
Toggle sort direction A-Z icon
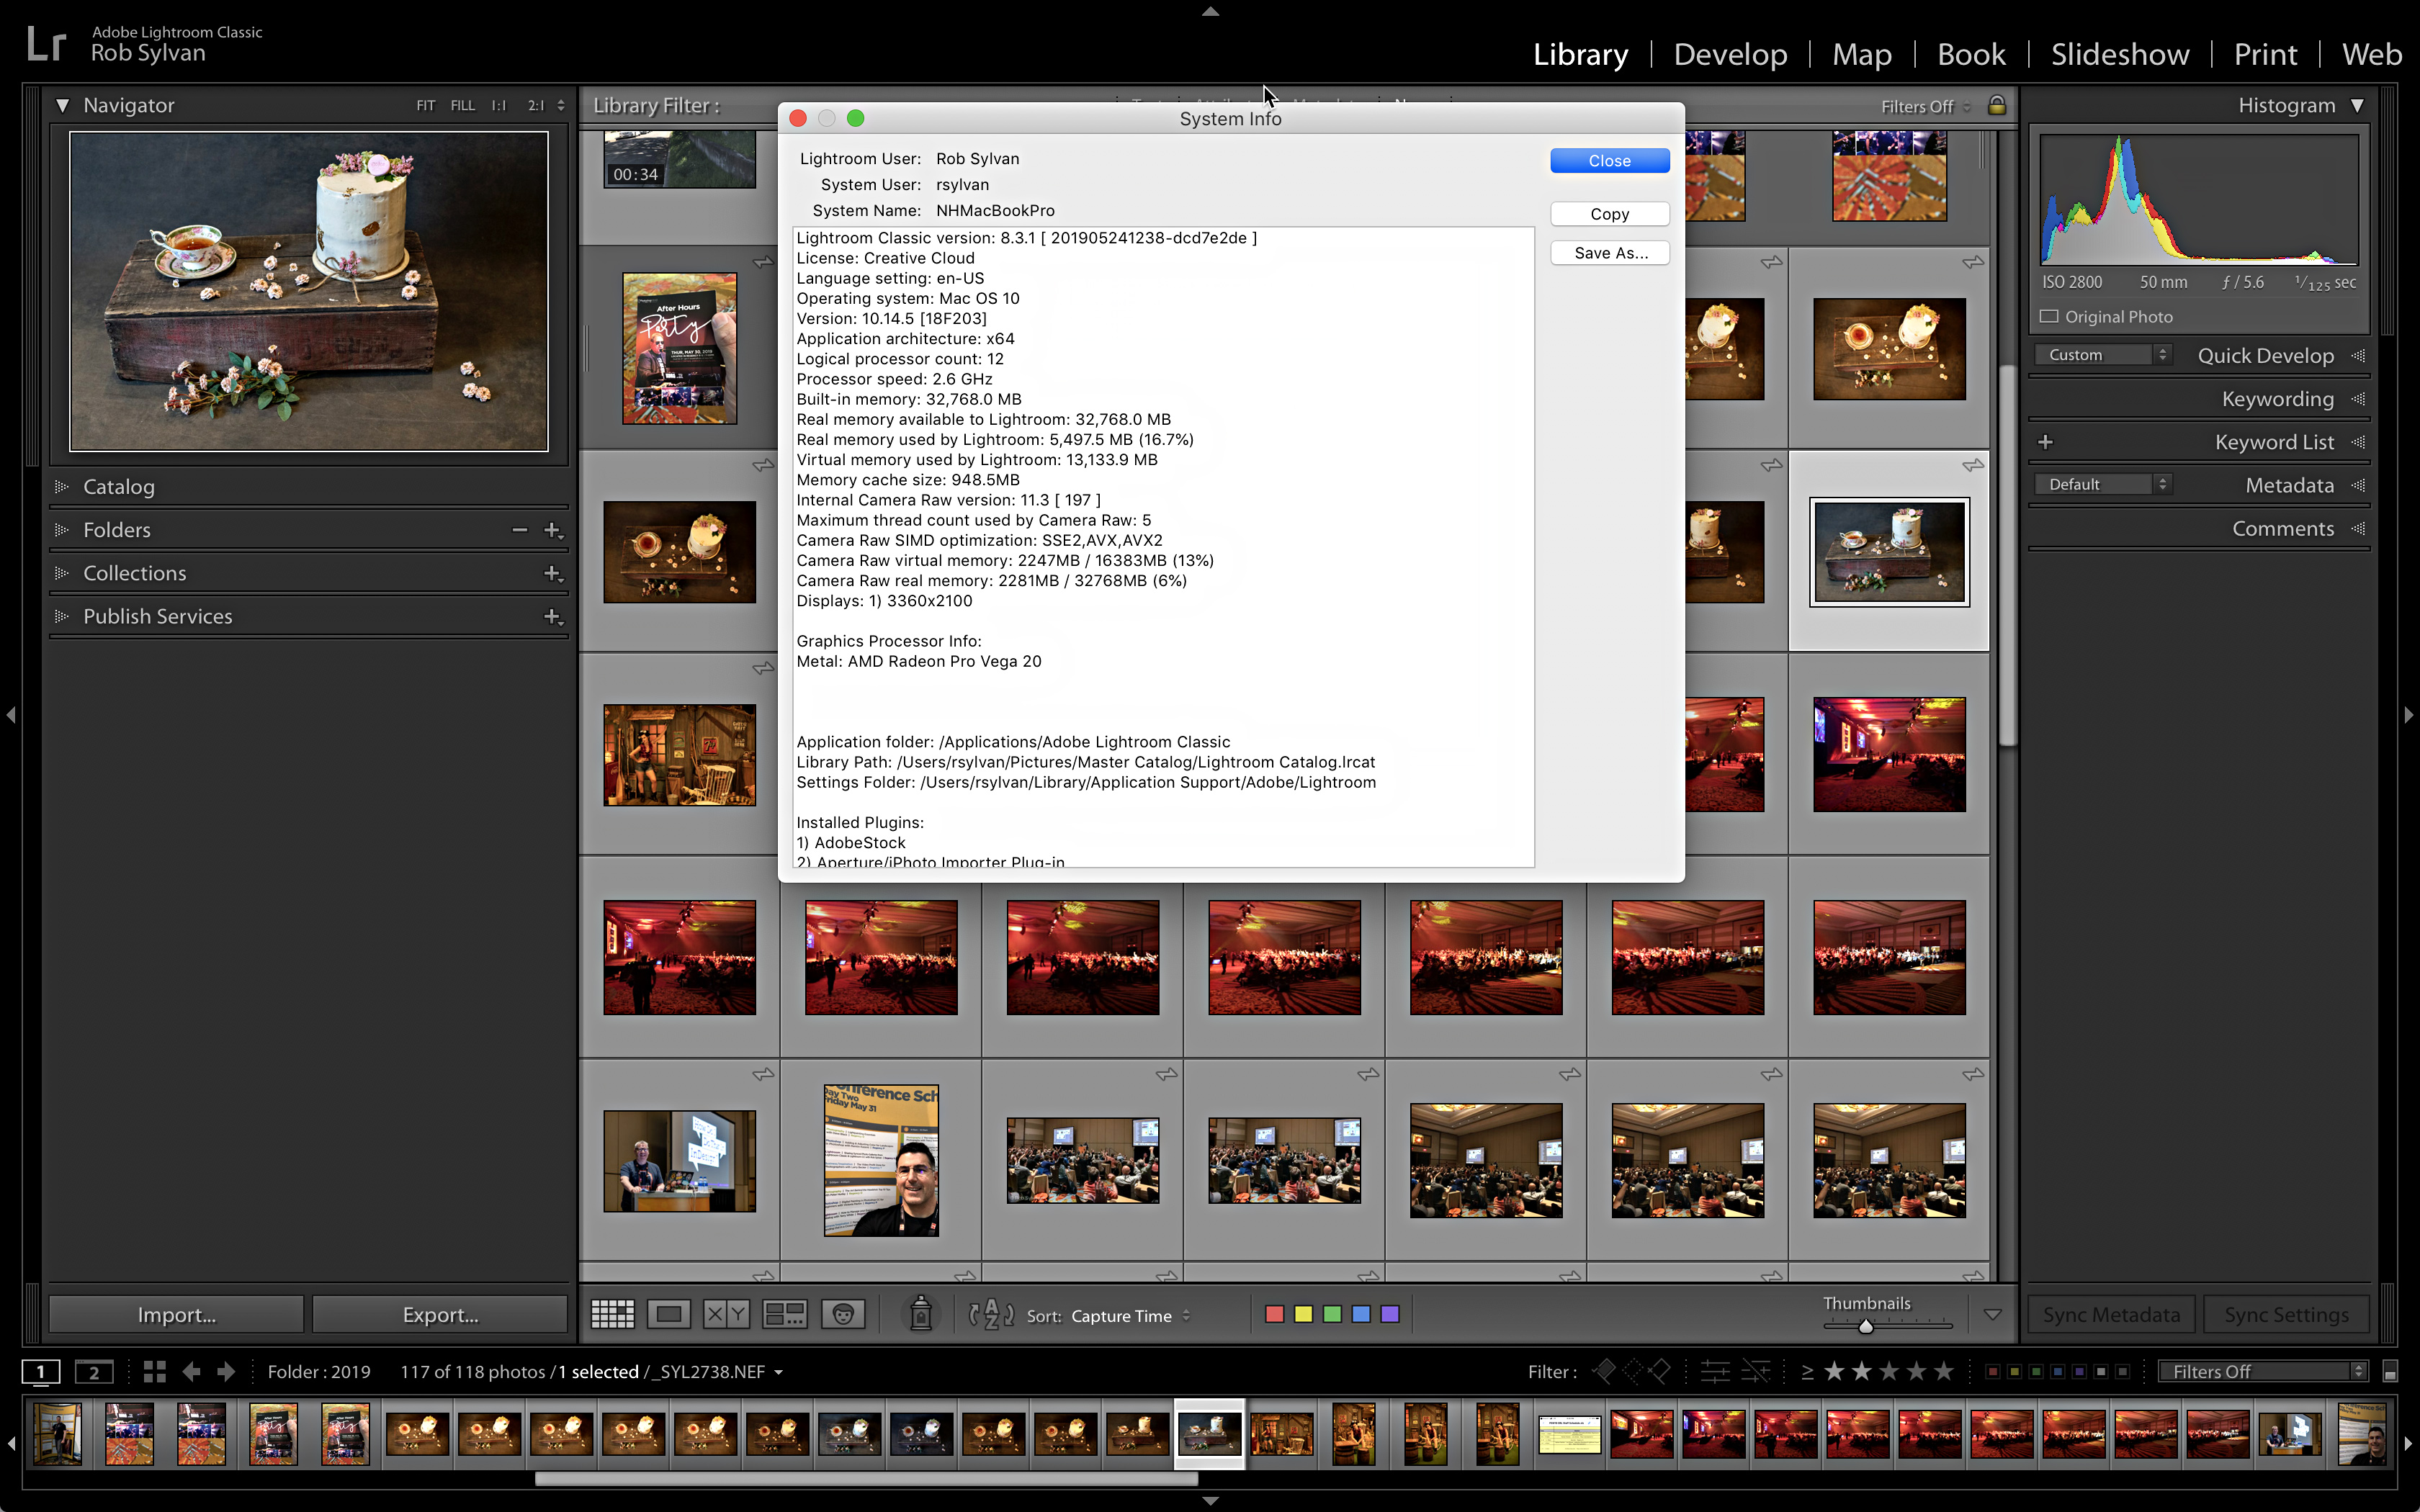click(990, 1314)
